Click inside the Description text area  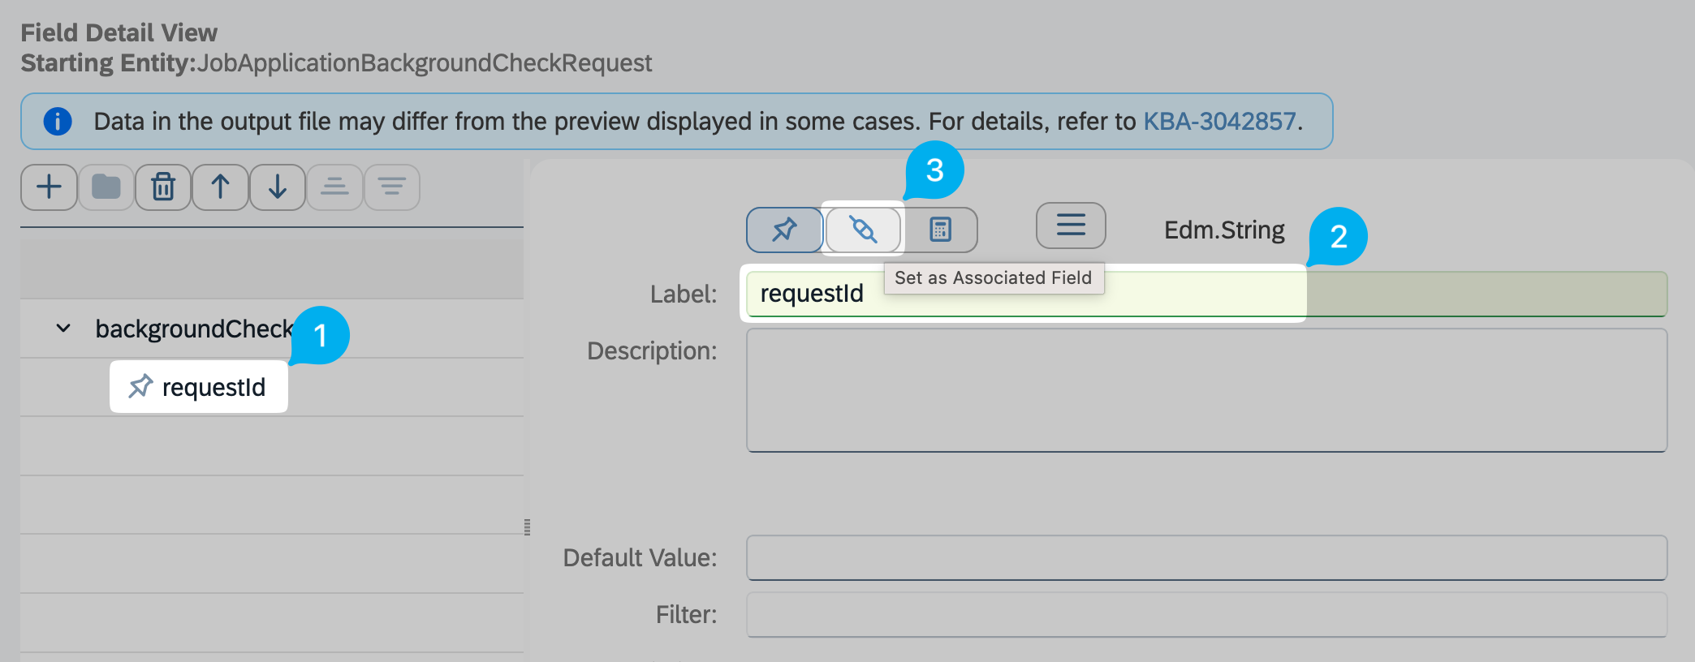coord(1206,390)
